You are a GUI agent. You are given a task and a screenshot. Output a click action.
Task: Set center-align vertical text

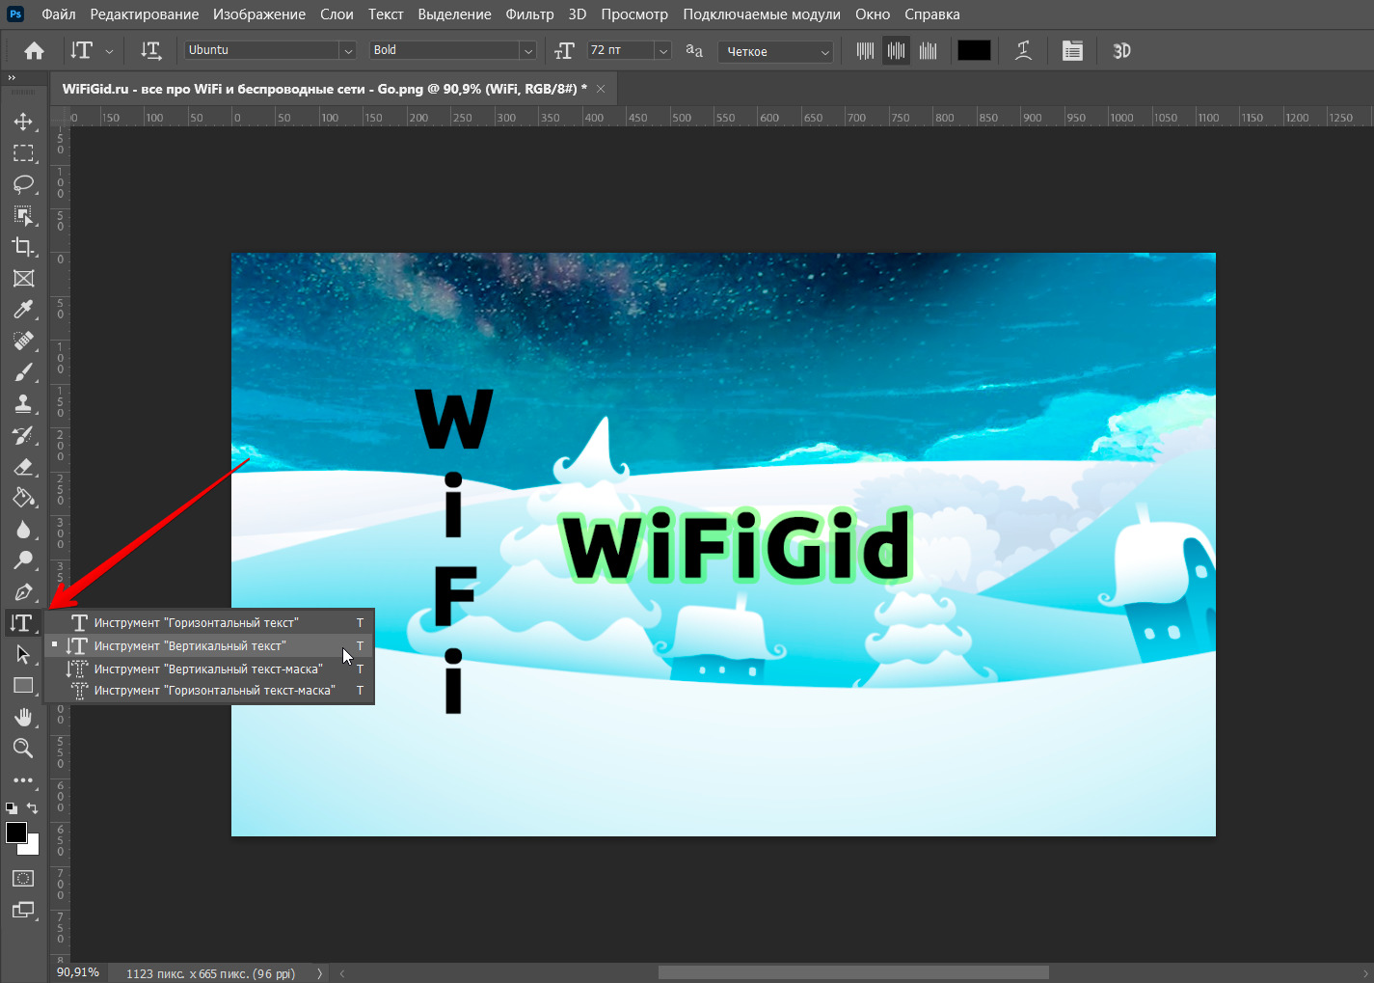pos(897,51)
